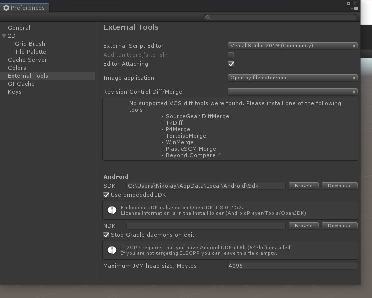Screen dimensions: 372x298
Task: Click the 'P4Merge' list entry
Action: pyautogui.click(x=178, y=129)
